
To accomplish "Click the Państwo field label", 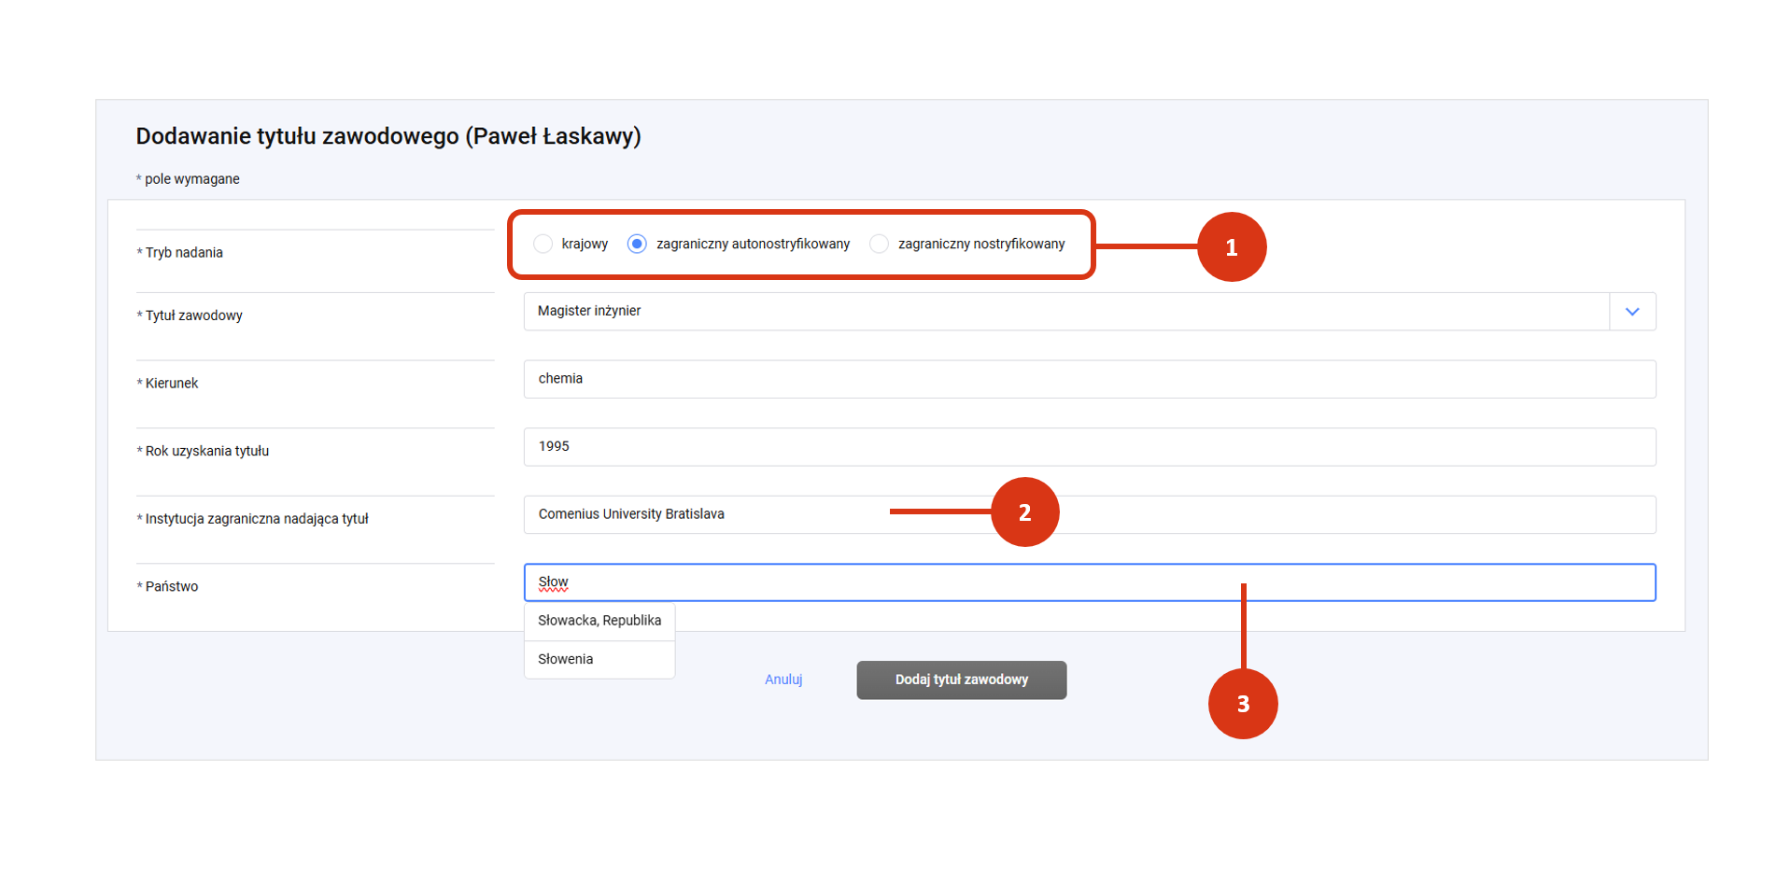I will click(x=167, y=587).
